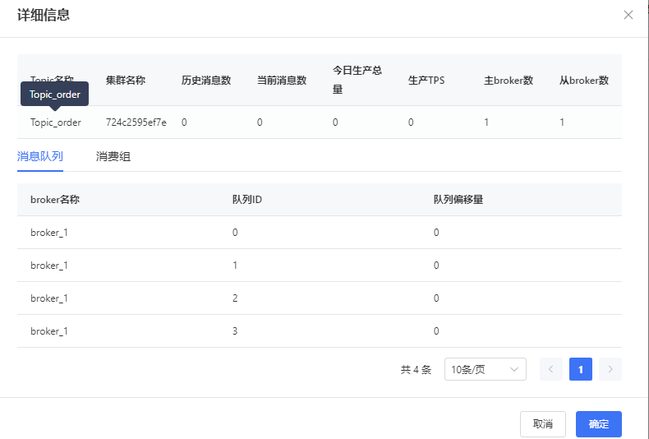The height and width of the screenshot is (439, 649).
Task: Go to previous page arrow
Action: tap(551, 369)
